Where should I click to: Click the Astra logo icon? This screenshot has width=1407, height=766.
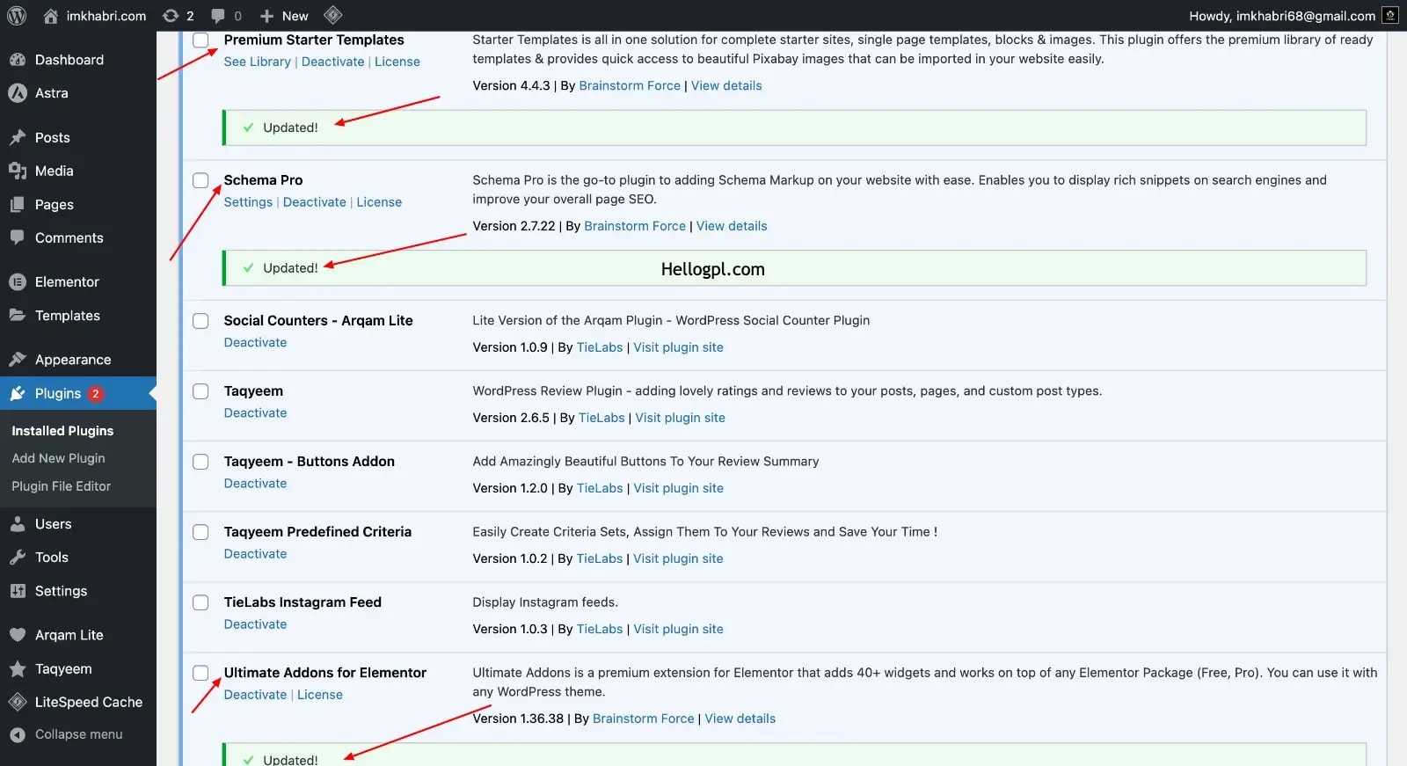pos(18,93)
